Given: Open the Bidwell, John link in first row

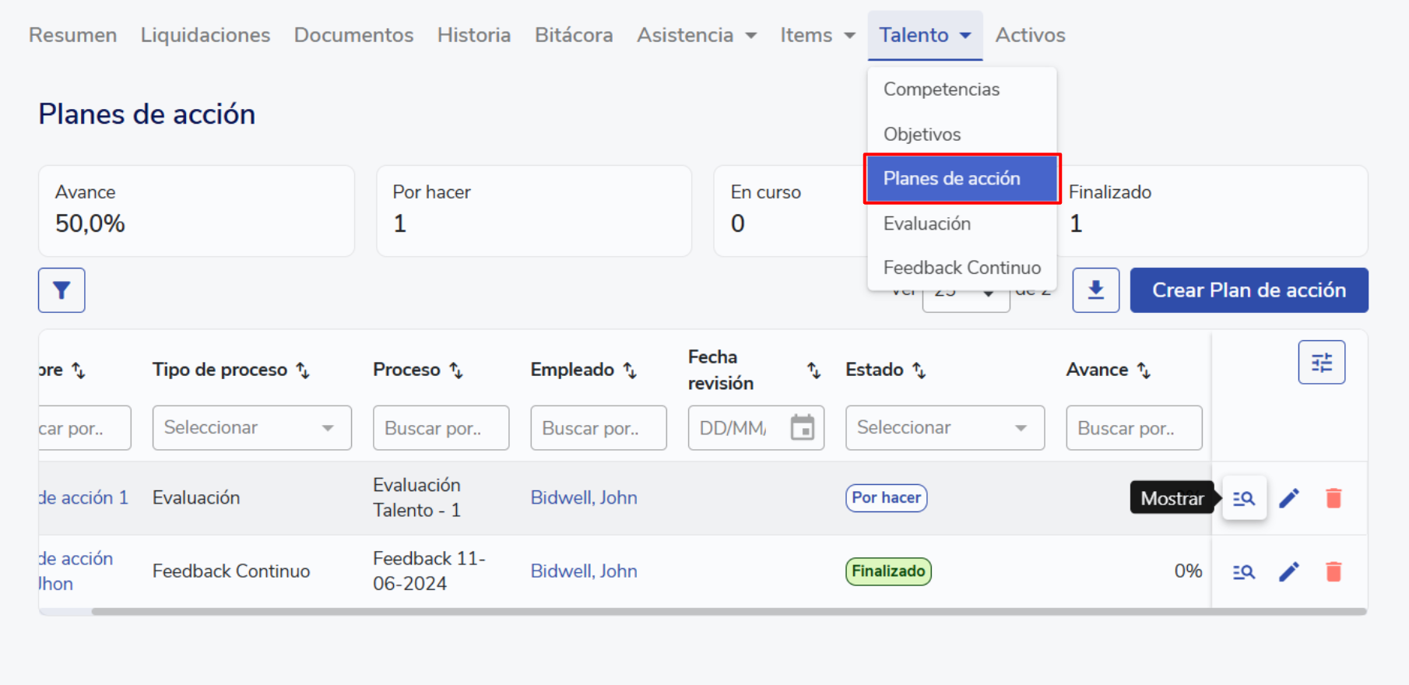Looking at the screenshot, I should pyautogui.click(x=583, y=498).
